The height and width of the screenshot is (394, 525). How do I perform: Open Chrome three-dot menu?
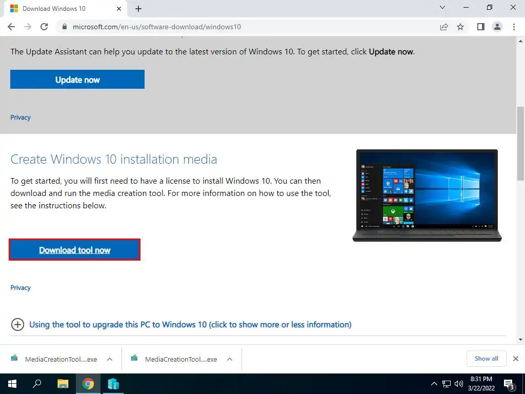click(x=514, y=27)
